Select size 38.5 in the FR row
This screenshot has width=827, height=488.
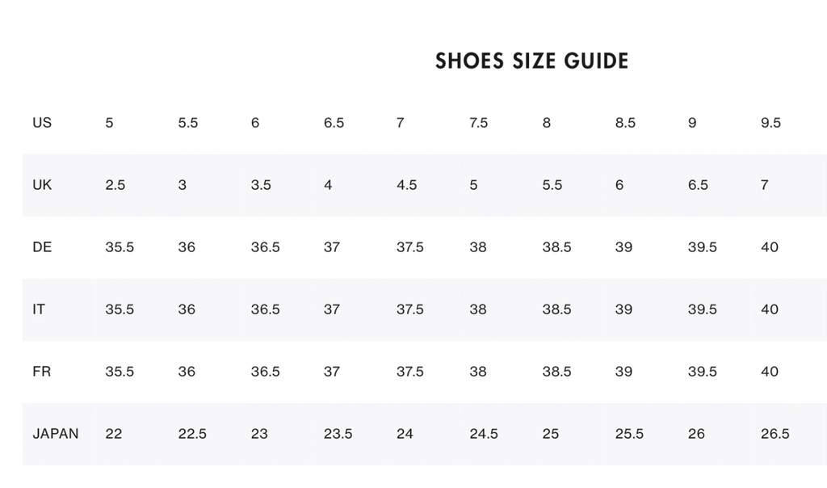556,372
